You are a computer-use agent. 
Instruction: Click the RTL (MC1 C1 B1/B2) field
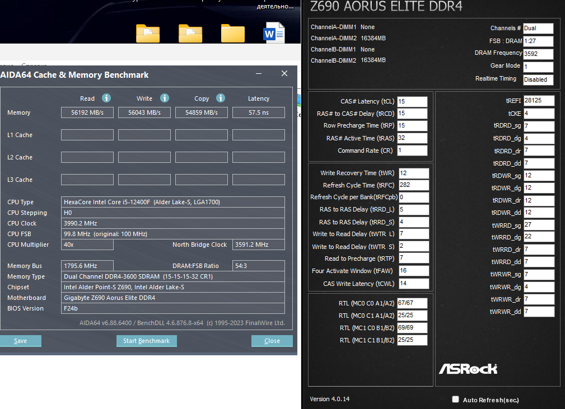(x=412, y=340)
